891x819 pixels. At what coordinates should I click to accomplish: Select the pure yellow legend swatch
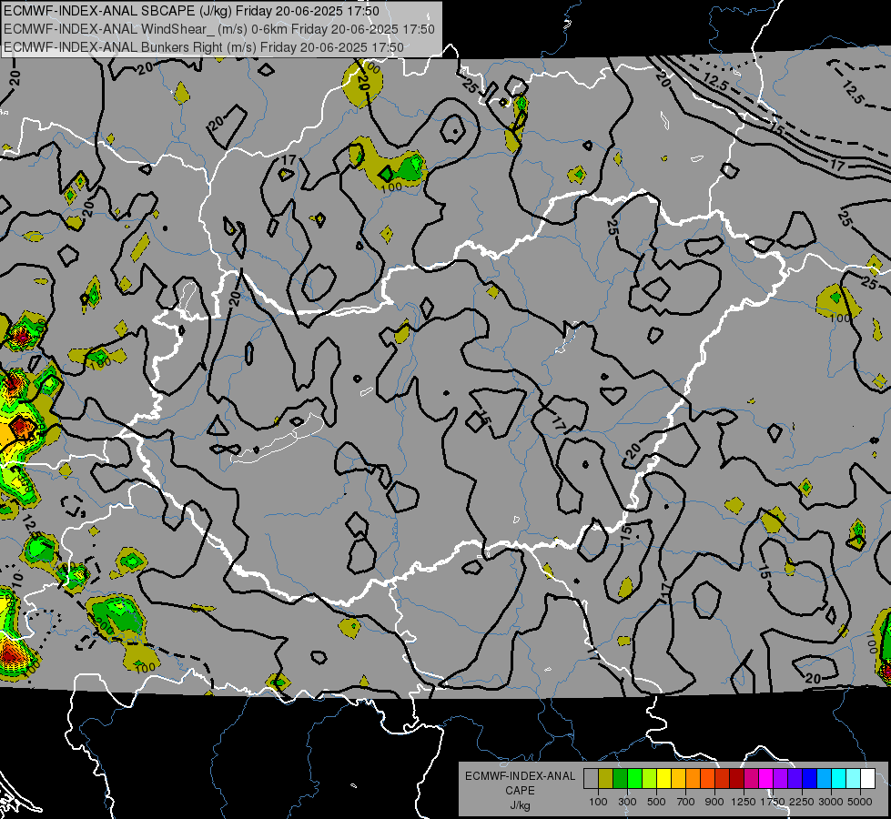663,779
